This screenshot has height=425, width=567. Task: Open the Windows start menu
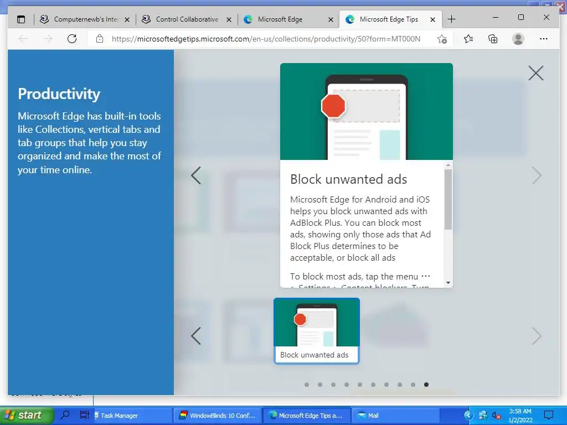tap(26, 415)
